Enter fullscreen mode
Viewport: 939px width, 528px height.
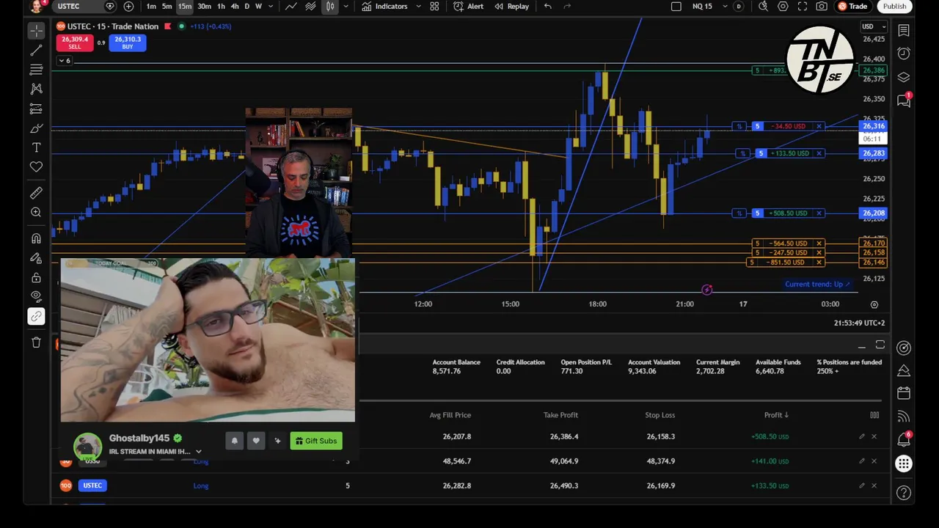point(803,7)
